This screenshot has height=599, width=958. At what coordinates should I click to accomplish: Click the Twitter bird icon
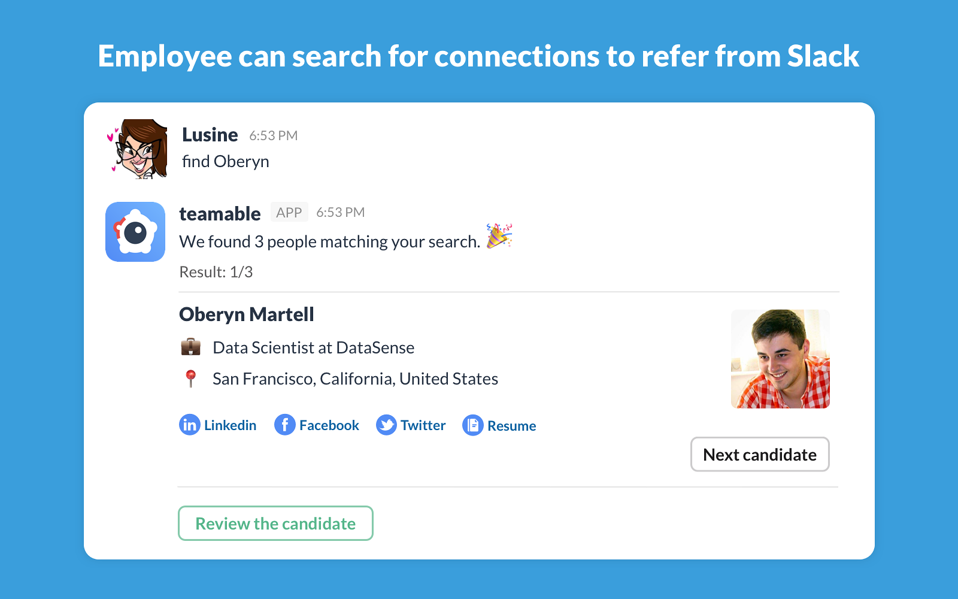[x=386, y=425]
